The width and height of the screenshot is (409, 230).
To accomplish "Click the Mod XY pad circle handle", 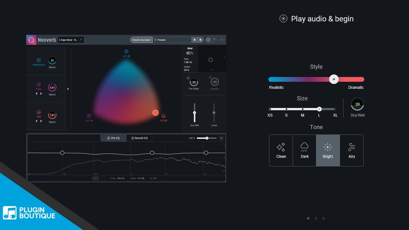I will (x=211, y=60).
